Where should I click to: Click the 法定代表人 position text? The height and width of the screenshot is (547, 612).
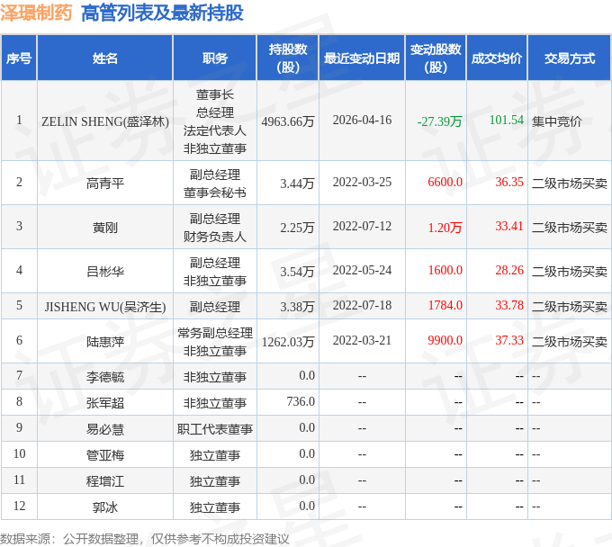coord(215,130)
